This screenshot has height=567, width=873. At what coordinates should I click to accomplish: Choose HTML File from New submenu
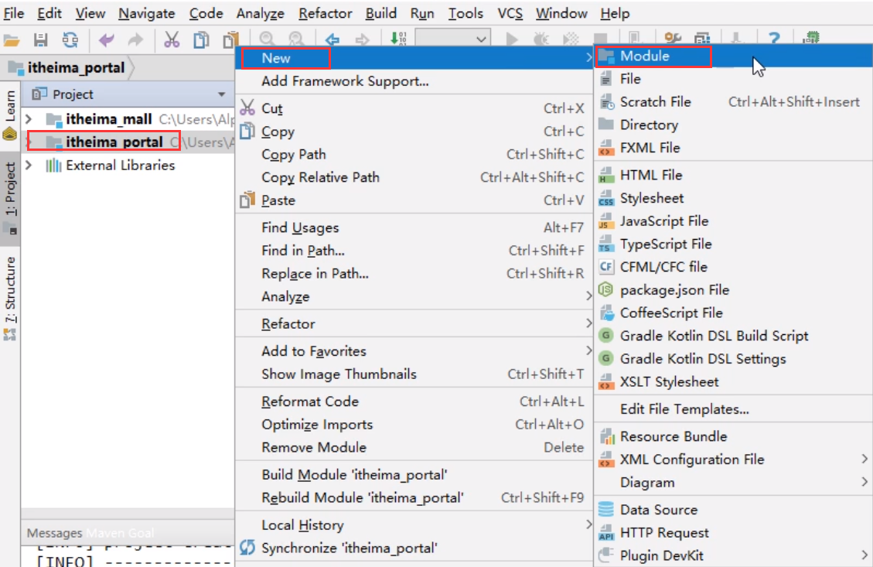(x=733, y=175)
